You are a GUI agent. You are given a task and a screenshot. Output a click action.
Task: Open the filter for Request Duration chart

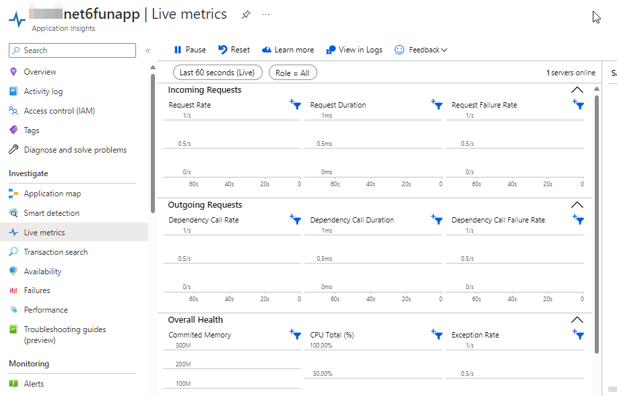tap(436, 105)
